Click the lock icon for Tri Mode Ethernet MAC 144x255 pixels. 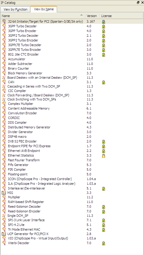pos(104,230)
